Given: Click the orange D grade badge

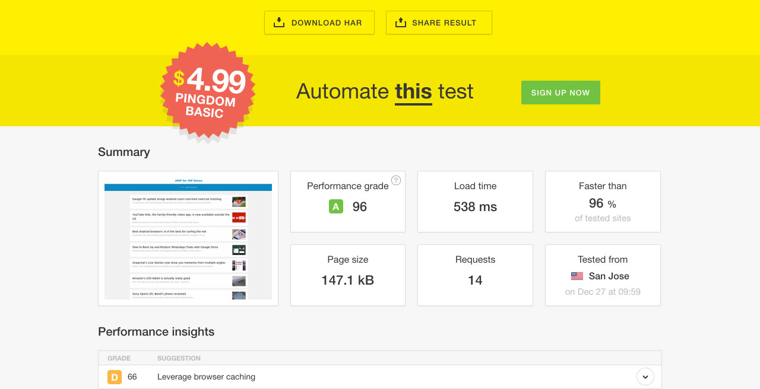Looking at the screenshot, I should click(115, 377).
